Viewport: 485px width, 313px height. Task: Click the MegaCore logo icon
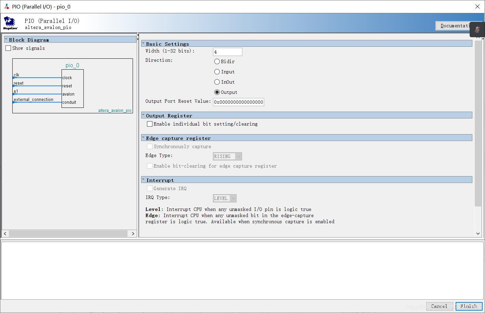point(10,23)
